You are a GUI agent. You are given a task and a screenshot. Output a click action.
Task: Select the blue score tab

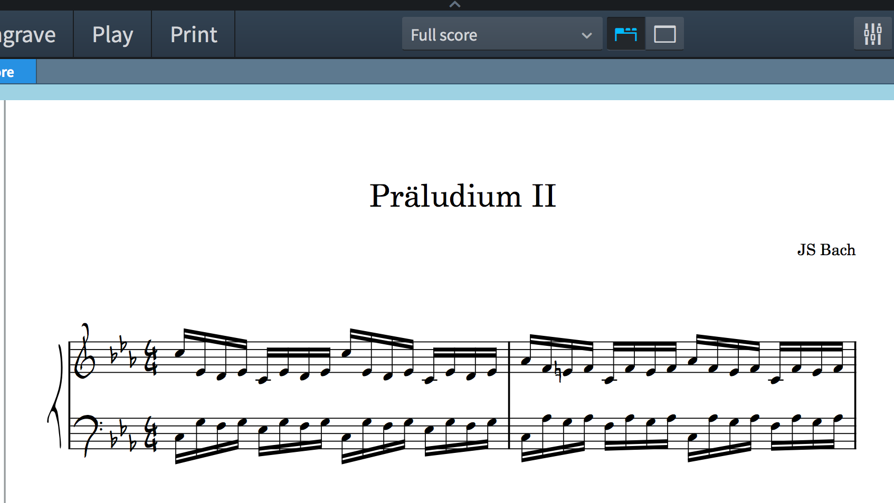point(17,72)
